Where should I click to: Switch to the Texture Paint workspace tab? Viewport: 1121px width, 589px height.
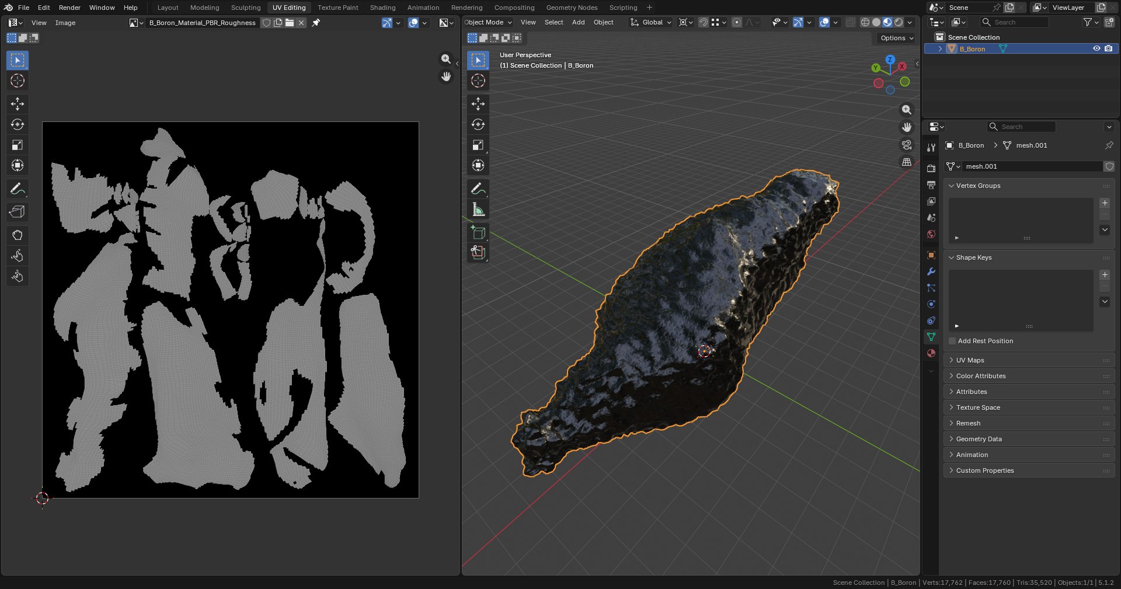click(x=337, y=8)
